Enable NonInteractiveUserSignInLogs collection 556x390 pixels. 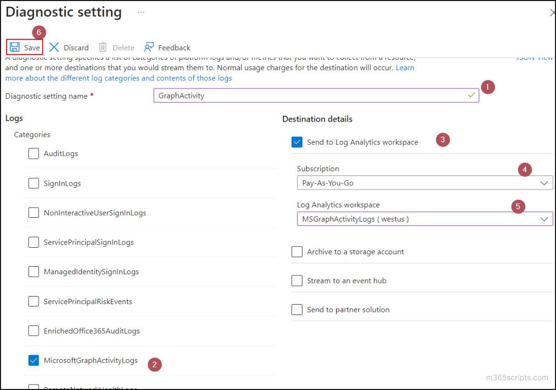coord(34,212)
